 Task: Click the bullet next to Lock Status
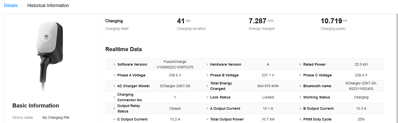tap(207, 97)
